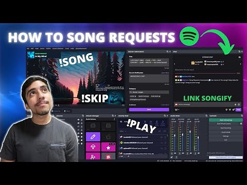Open the Docks menu
Viewport: 247px width, 185px height.
[42, 48]
